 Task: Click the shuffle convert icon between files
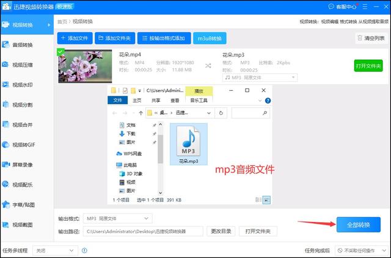(x=208, y=66)
